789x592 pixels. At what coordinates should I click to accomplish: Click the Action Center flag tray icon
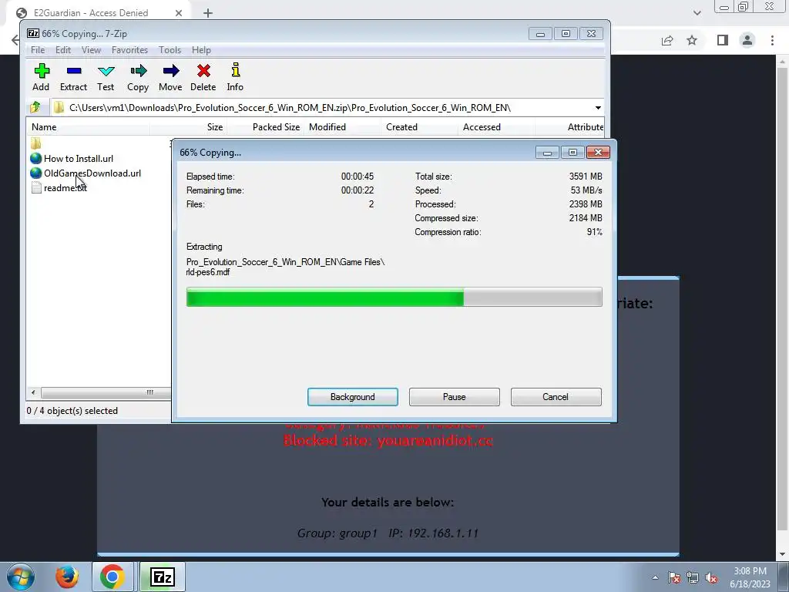pyautogui.click(x=674, y=577)
